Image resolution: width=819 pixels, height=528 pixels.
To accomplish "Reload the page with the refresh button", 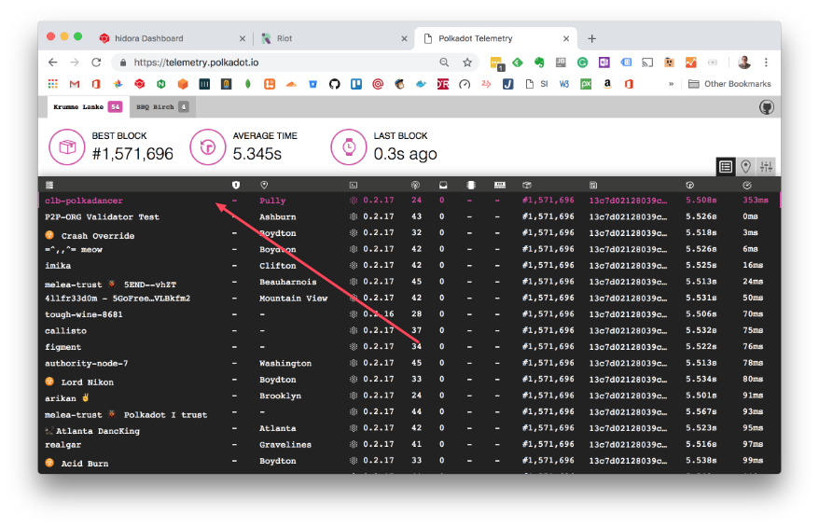I will coord(96,63).
